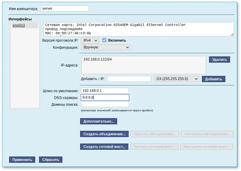Open the IP protocol version dropdown
The width and height of the screenshot is (241, 171).
point(90,40)
